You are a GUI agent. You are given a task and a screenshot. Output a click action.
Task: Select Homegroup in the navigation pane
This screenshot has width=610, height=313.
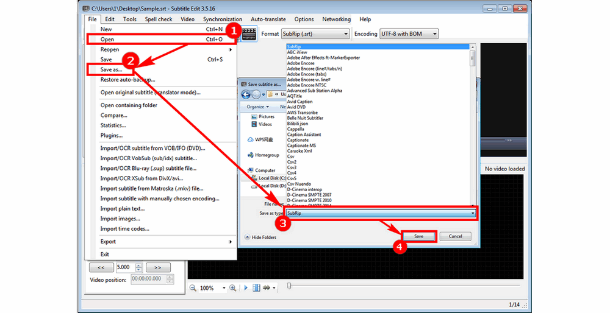click(x=267, y=155)
